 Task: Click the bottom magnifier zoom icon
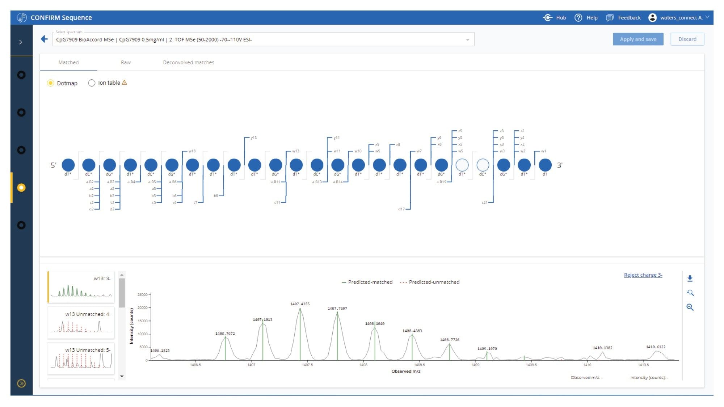point(690,307)
